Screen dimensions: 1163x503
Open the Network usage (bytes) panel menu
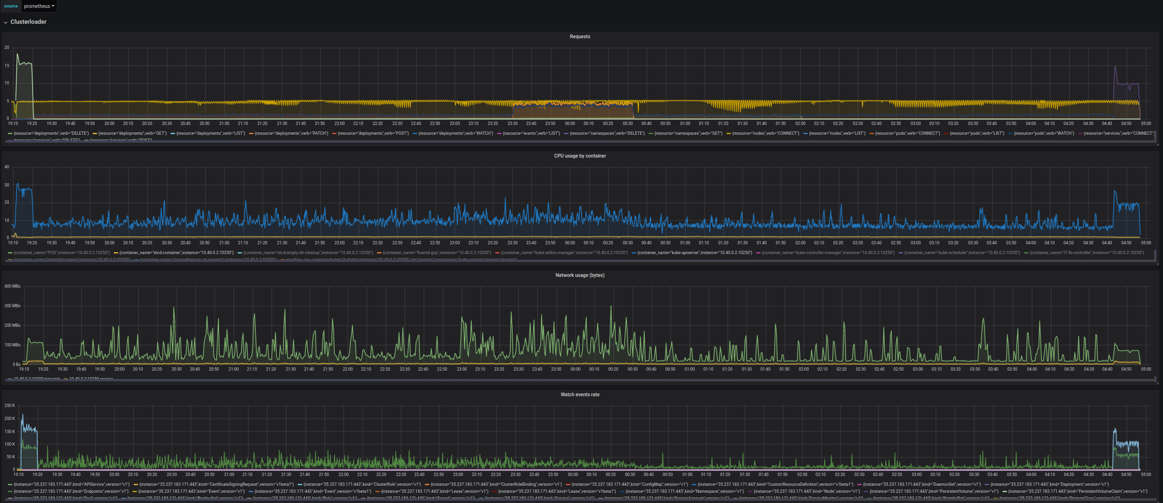coord(580,275)
